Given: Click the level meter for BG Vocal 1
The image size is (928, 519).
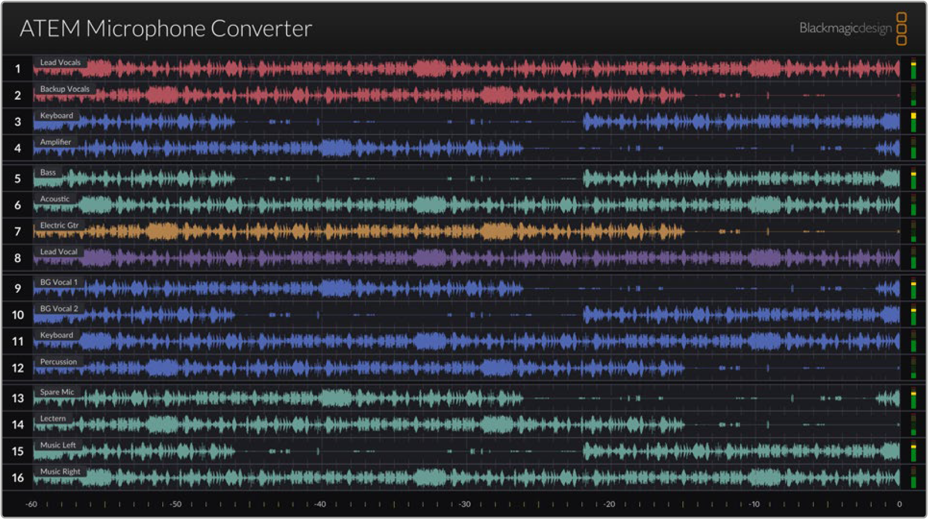Looking at the screenshot, I should (x=913, y=288).
